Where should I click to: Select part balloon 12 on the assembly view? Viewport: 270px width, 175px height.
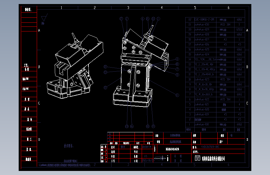coord(105,67)
